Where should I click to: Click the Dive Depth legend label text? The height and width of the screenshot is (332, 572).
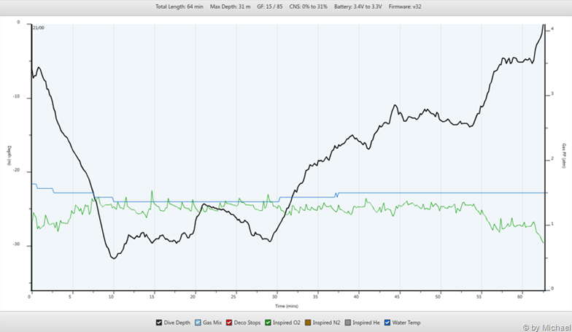point(177,322)
